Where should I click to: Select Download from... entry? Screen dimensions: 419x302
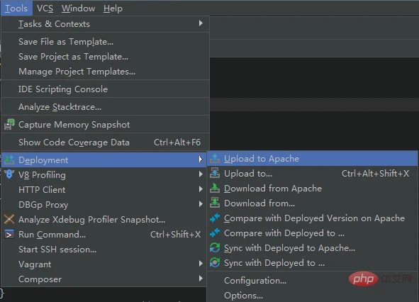click(x=313, y=203)
